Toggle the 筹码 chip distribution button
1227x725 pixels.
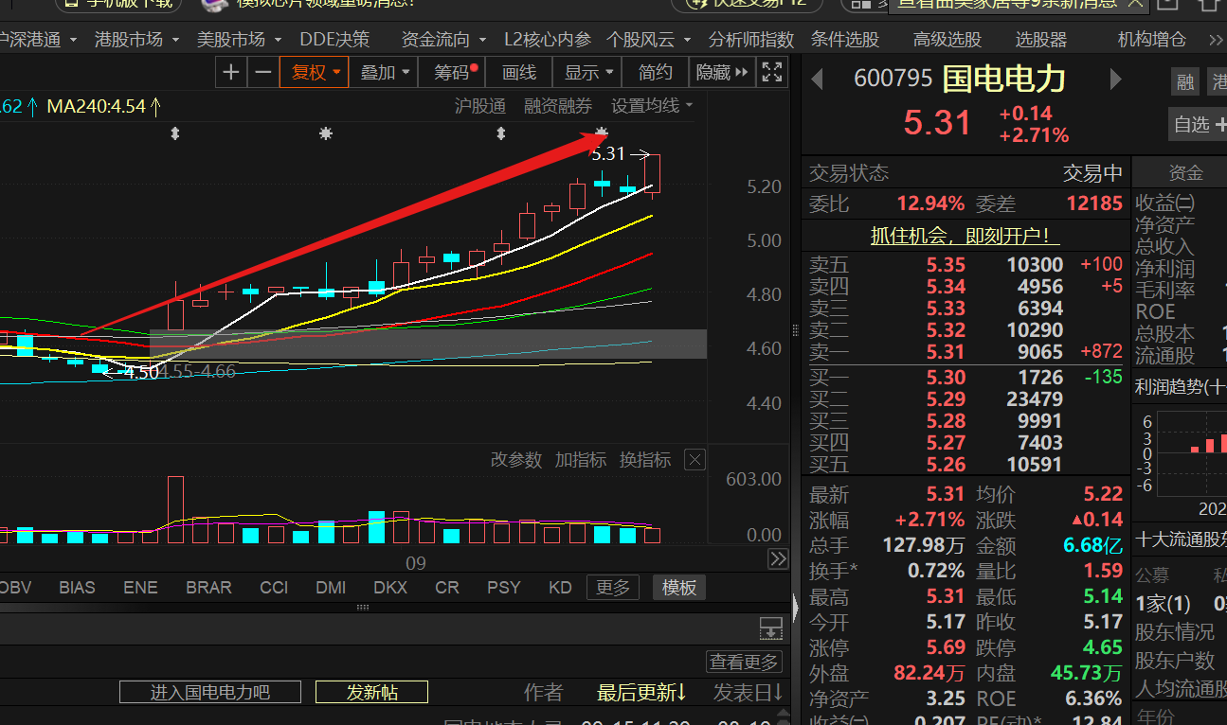(x=453, y=72)
